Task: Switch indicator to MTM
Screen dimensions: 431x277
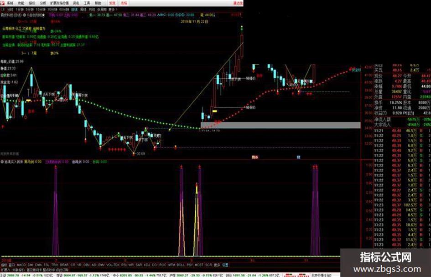Action: (171, 265)
